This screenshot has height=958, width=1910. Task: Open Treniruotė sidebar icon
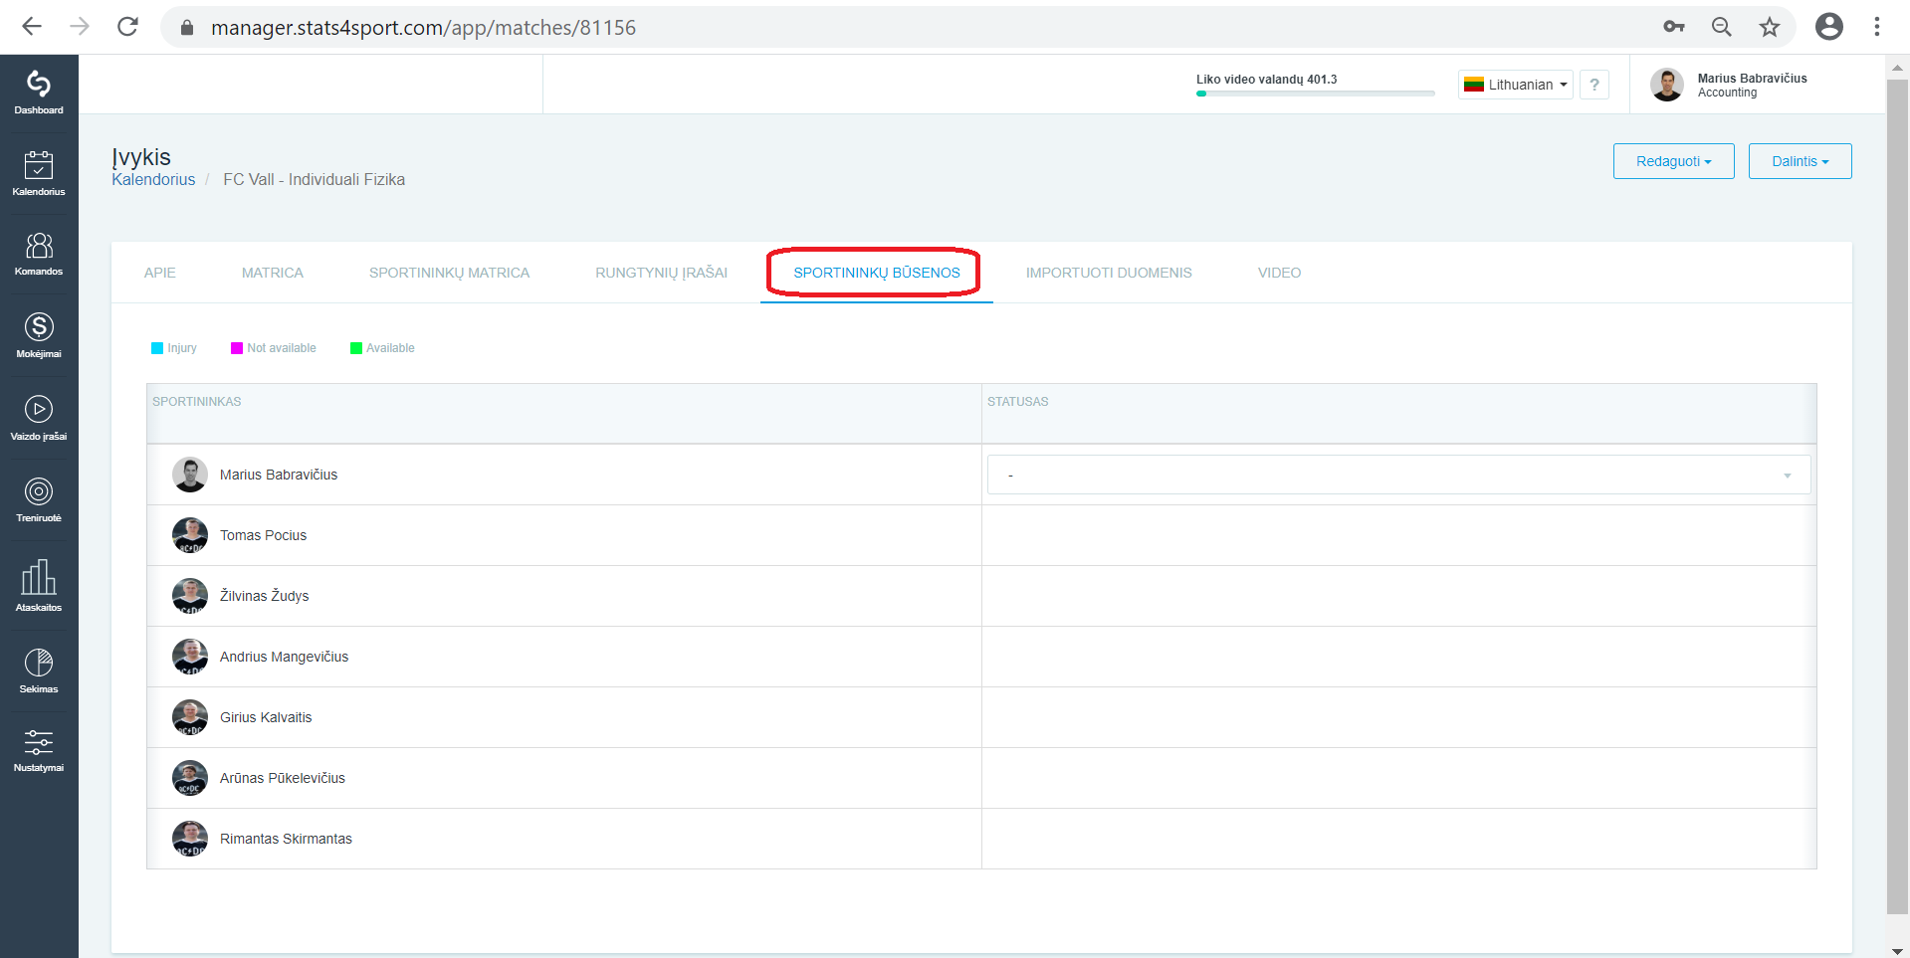tap(39, 499)
